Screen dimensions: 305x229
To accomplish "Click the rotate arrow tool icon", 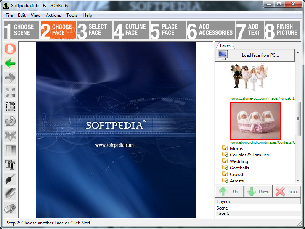I will (10, 121).
